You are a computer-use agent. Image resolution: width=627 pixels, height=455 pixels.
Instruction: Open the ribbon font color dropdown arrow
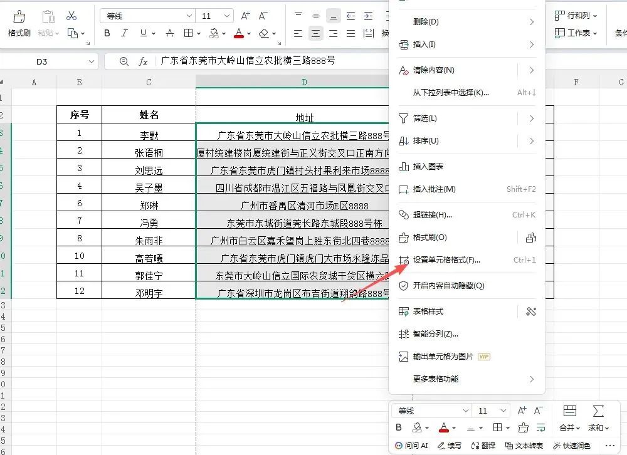(x=249, y=34)
